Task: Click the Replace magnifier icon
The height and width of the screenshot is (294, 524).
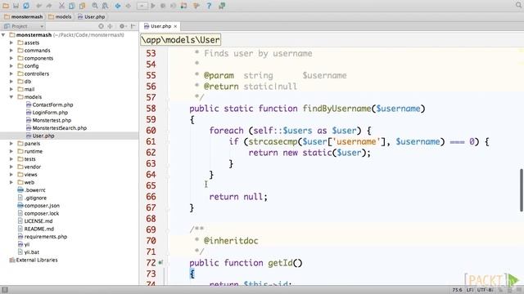Action: coord(105,6)
